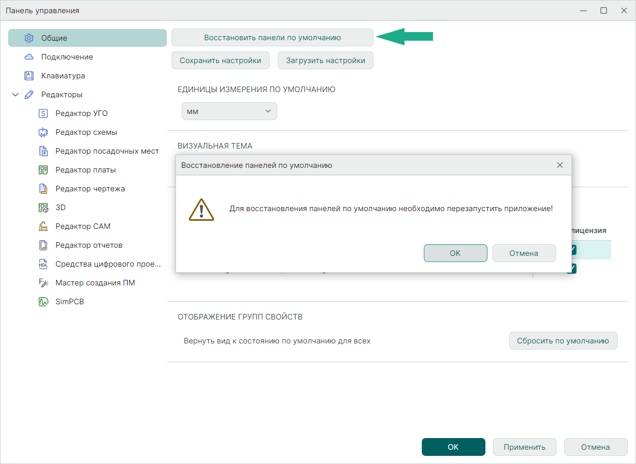The width and height of the screenshot is (636, 464).
Task: Click Отмена in the restore panels dialog
Action: click(524, 253)
